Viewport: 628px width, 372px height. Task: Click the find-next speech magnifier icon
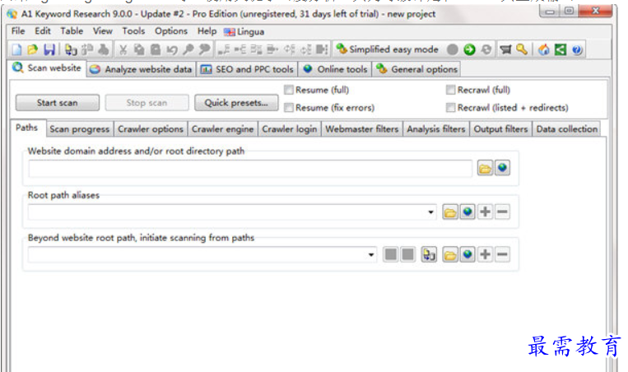click(204, 49)
